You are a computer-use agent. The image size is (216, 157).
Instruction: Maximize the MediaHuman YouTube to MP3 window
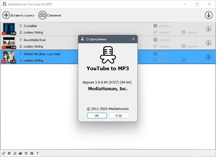(x=197, y=4)
